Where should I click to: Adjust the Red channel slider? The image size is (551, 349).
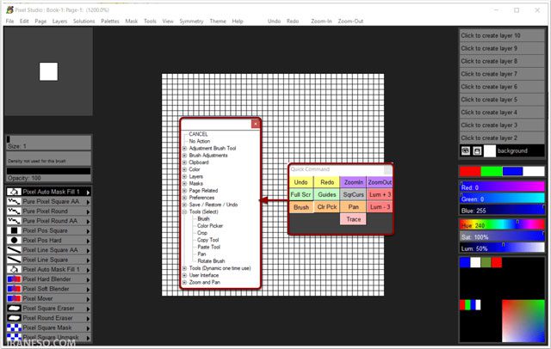click(502, 187)
